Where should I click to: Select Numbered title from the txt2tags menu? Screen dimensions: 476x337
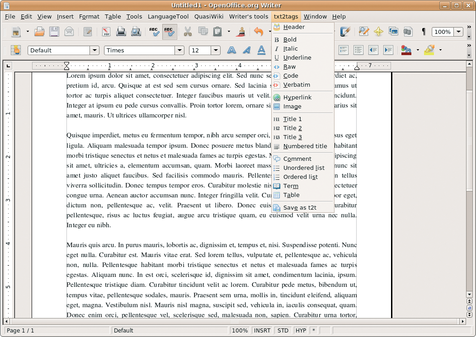(303, 146)
